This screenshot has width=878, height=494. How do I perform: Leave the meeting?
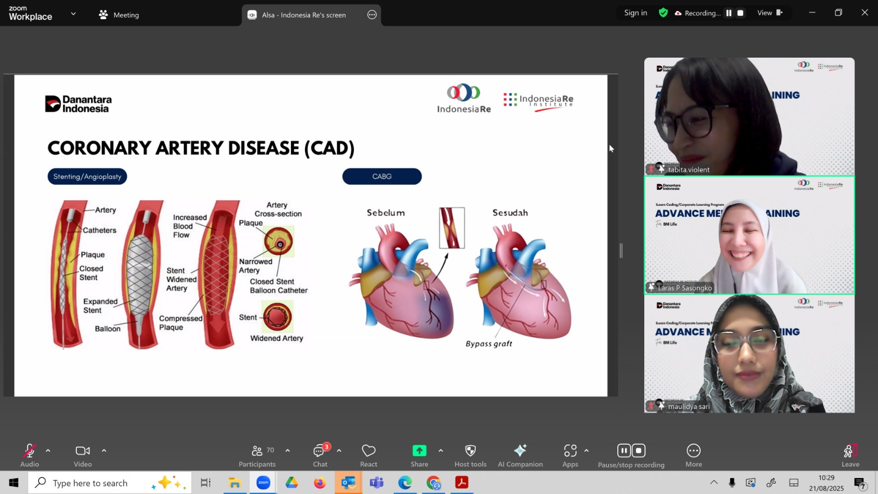click(x=850, y=455)
